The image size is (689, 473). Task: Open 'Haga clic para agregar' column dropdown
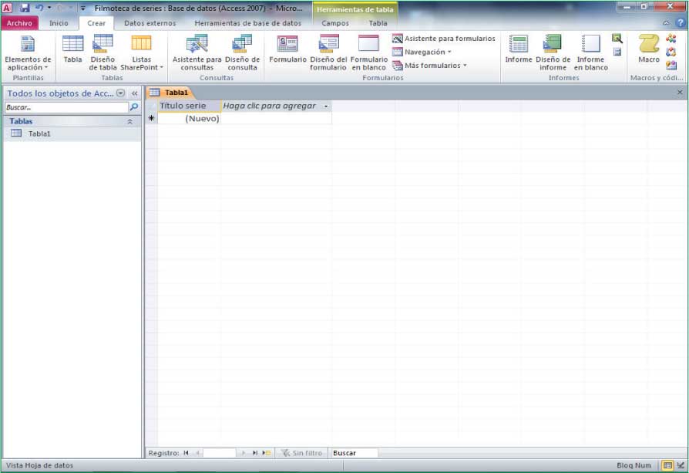[x=326, y=106]
